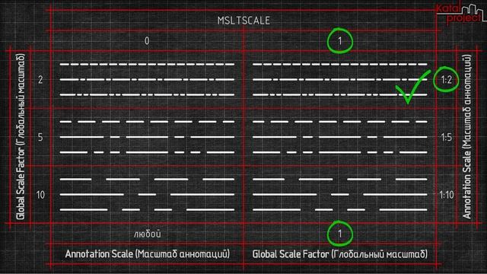
Task: Select the 1:2 annotation scale value
Action: [447, 80]
